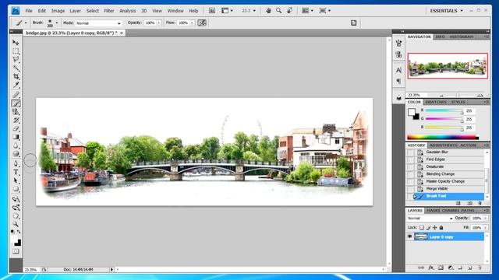Open the Analysis menu
499x280 pixels.
pos(127,10)
